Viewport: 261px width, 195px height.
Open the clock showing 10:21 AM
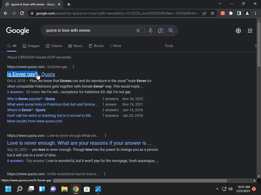[243, 189]
